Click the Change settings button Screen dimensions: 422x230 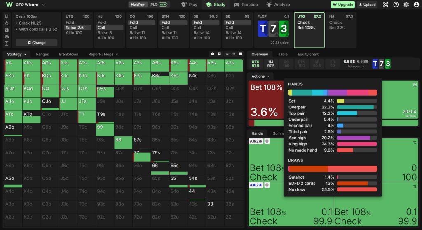tap(36, 43)
